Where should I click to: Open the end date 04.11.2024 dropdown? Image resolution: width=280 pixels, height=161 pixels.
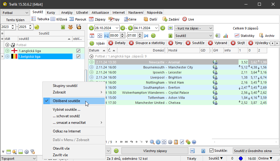[x=156, y=28]
